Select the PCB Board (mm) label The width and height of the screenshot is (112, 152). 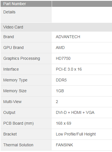(x=18, y=124)
